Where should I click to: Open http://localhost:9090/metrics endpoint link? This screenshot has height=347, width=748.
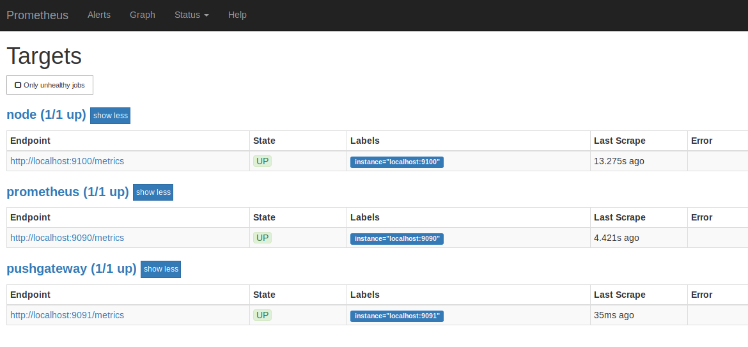tap(67, 238)
